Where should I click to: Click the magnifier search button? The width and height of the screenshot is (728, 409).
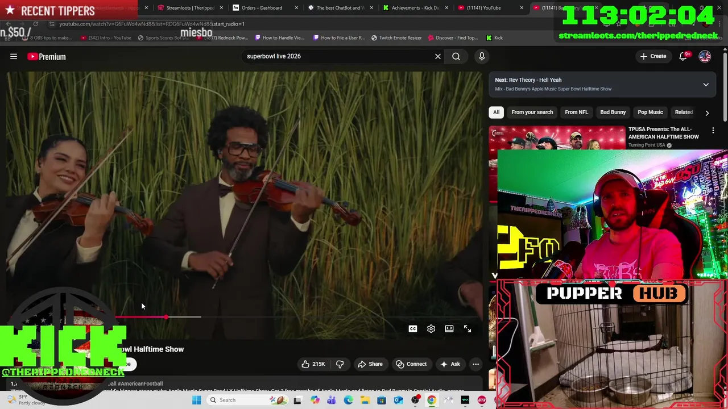tap(456, 56)
